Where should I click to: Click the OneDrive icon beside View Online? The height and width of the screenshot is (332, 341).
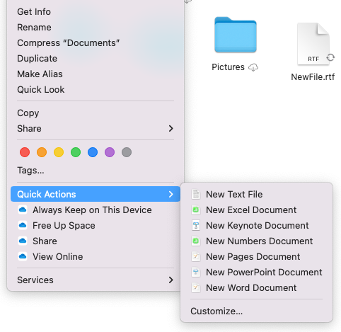point(23,256)
